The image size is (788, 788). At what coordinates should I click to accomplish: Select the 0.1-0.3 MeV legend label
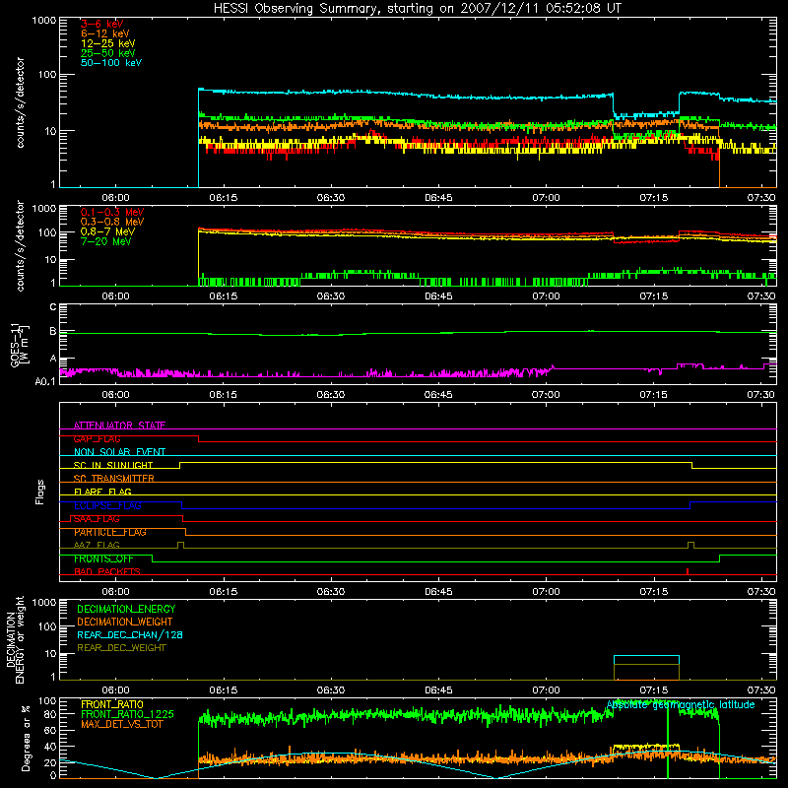click(112, 212)
